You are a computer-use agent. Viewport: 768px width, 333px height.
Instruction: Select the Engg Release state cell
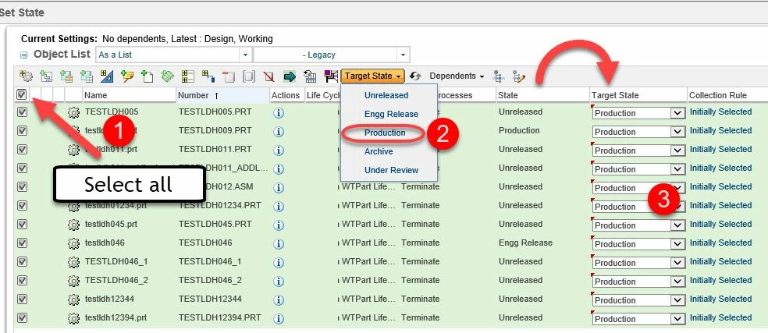[525, 243]
